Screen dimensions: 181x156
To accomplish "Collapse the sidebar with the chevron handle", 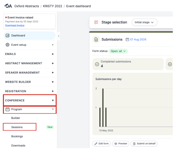I will click(59, 36).
